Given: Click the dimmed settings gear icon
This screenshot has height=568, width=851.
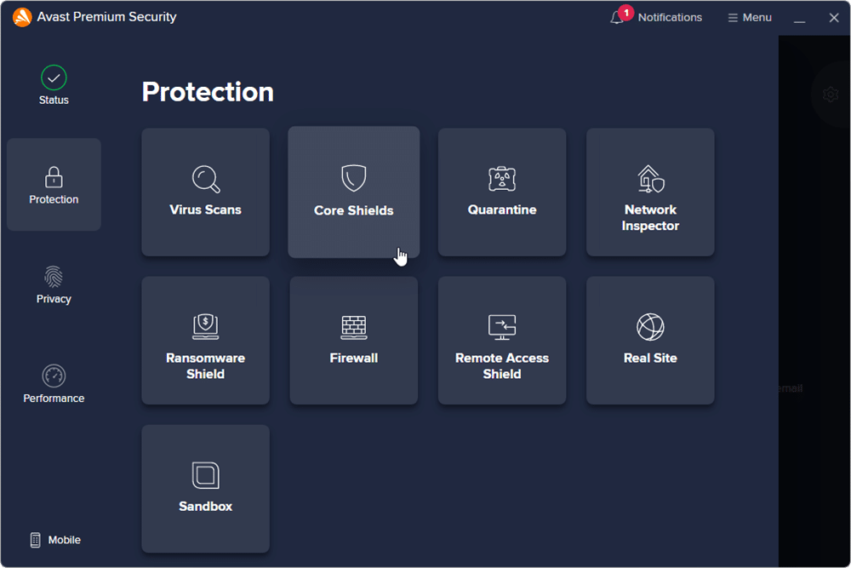Looking at the screenshot, I should click(x=831, y=95).
